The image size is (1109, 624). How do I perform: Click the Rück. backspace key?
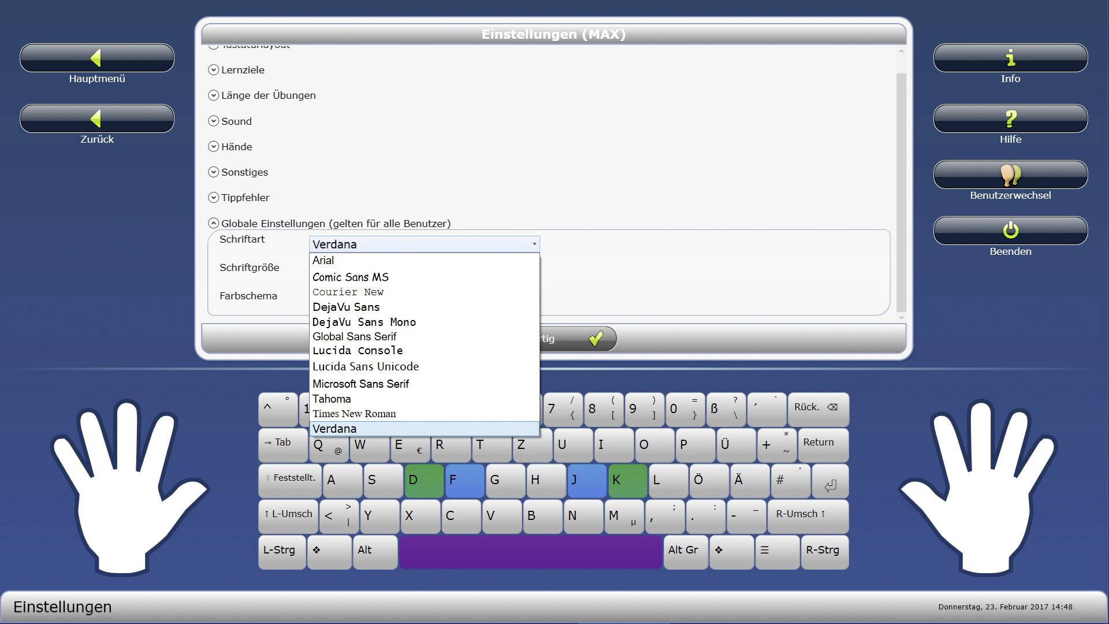(x=818, y=410)
